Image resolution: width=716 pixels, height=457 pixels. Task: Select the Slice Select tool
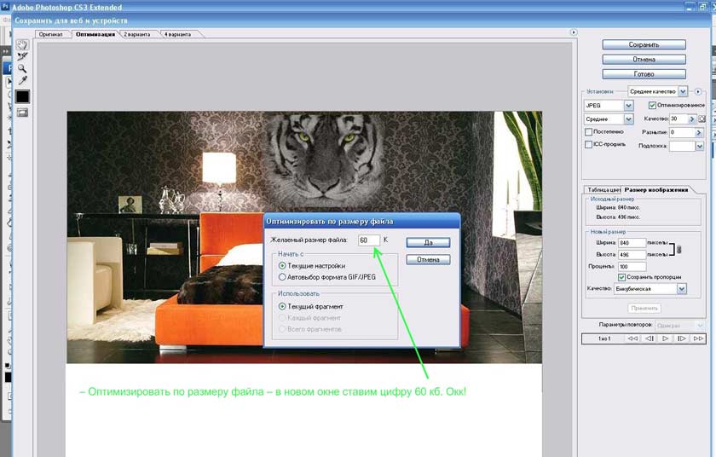point(22,56)
